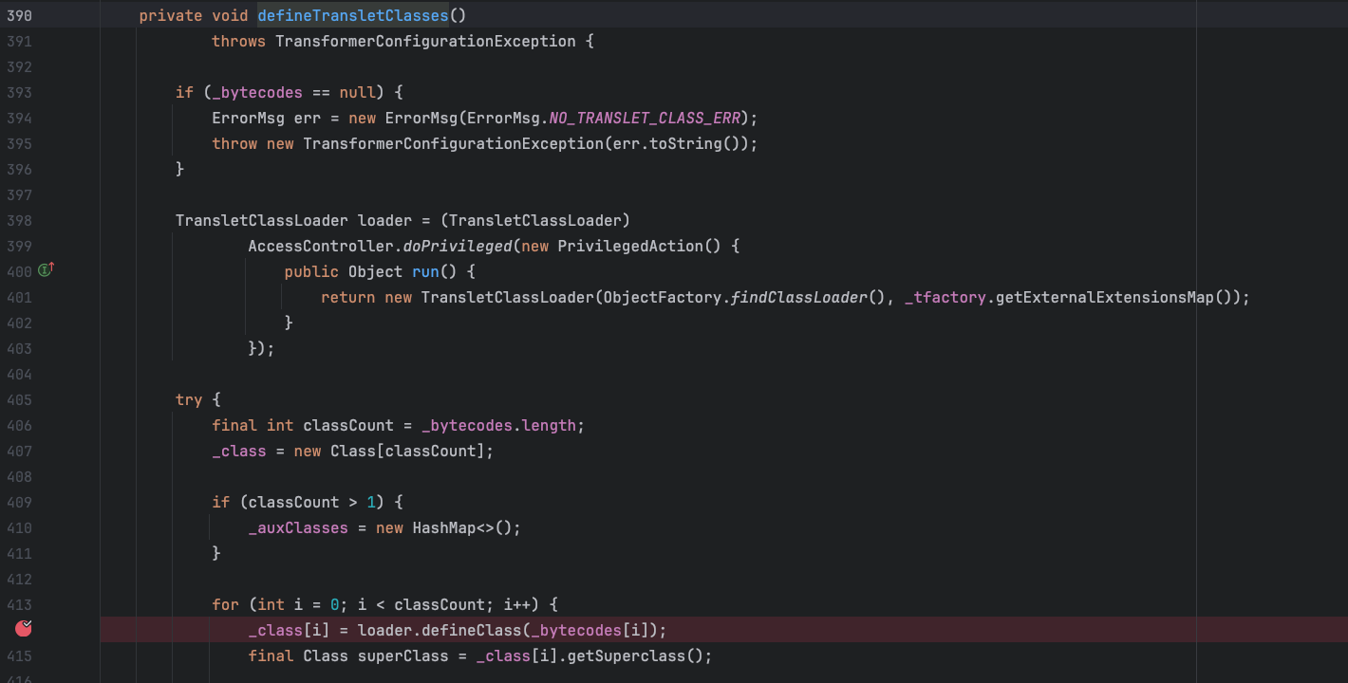This screenshot has height=683, width=1348.
Task: Select the findClassLoader method call
Action: tap(799, 297)
